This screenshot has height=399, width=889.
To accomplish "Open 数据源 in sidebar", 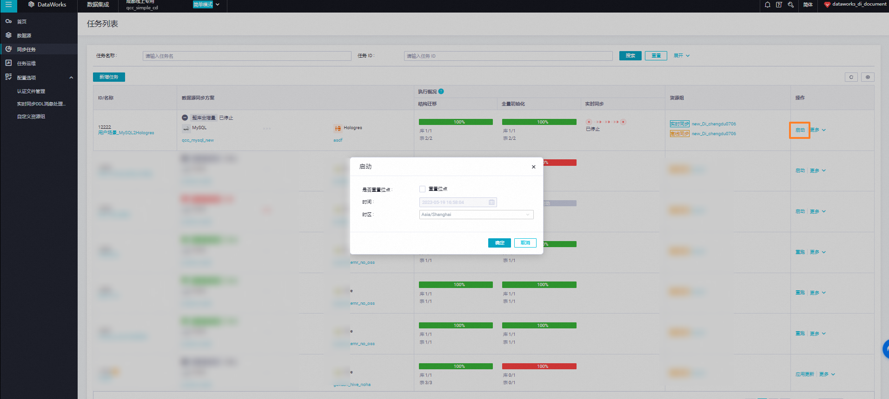I will pos(24,36).
